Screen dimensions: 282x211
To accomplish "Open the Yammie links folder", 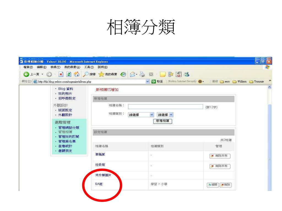I will pyautogui.click(x=257, y=81).
